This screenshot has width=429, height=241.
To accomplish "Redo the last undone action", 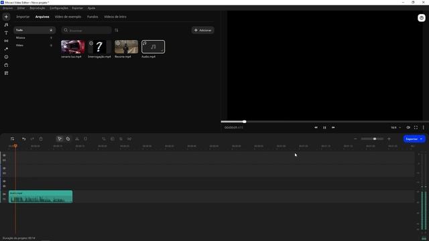I will point(32,139).
